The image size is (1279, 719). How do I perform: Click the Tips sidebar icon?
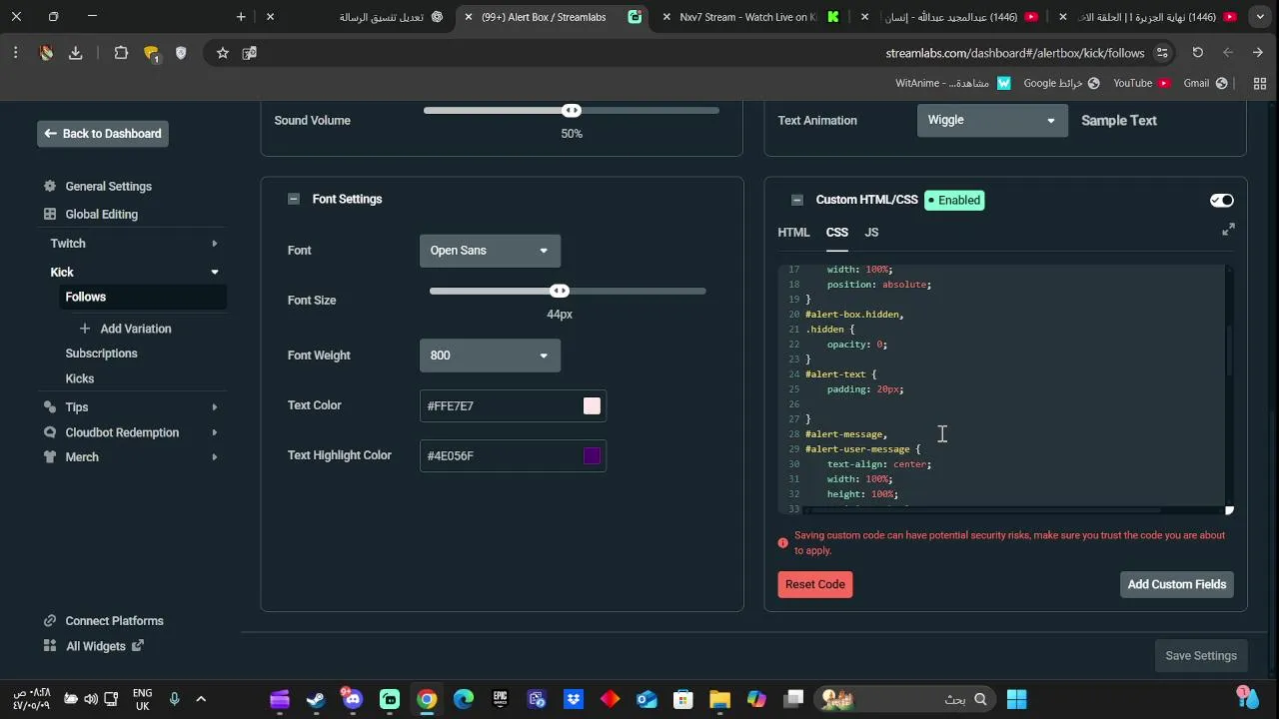pyautogui.click(x=50, y=406)
